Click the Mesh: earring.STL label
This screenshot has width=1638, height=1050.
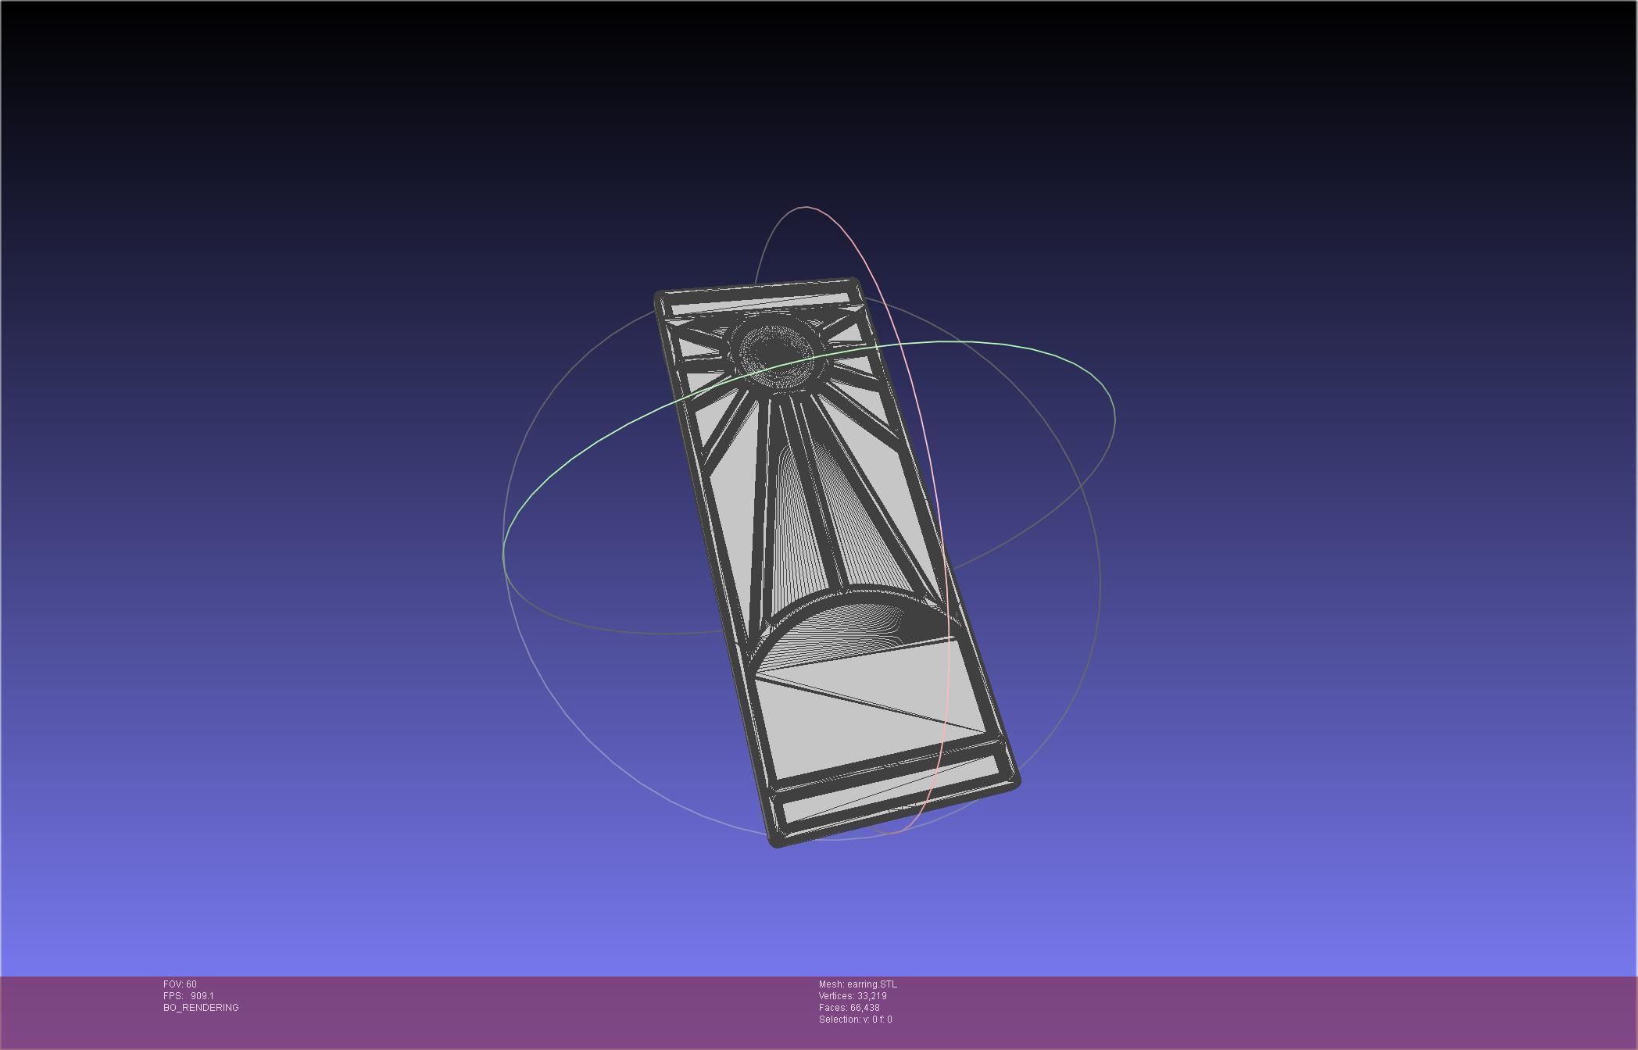[857, 984]
